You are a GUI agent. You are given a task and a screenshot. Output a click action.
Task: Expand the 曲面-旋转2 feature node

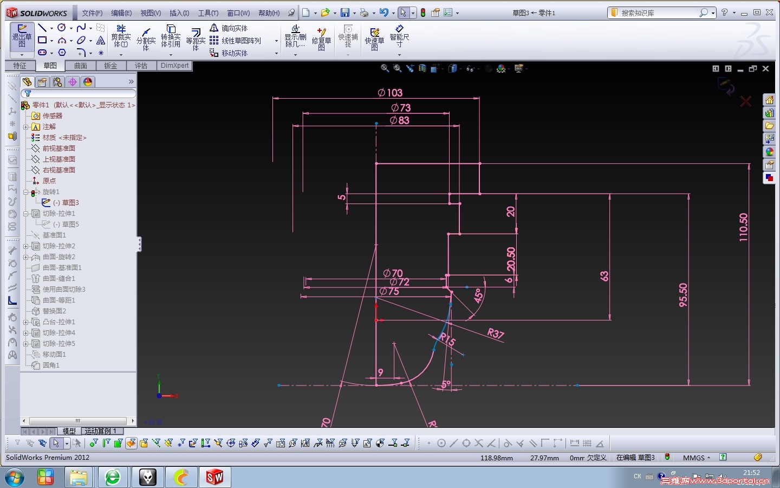[25, 257]
